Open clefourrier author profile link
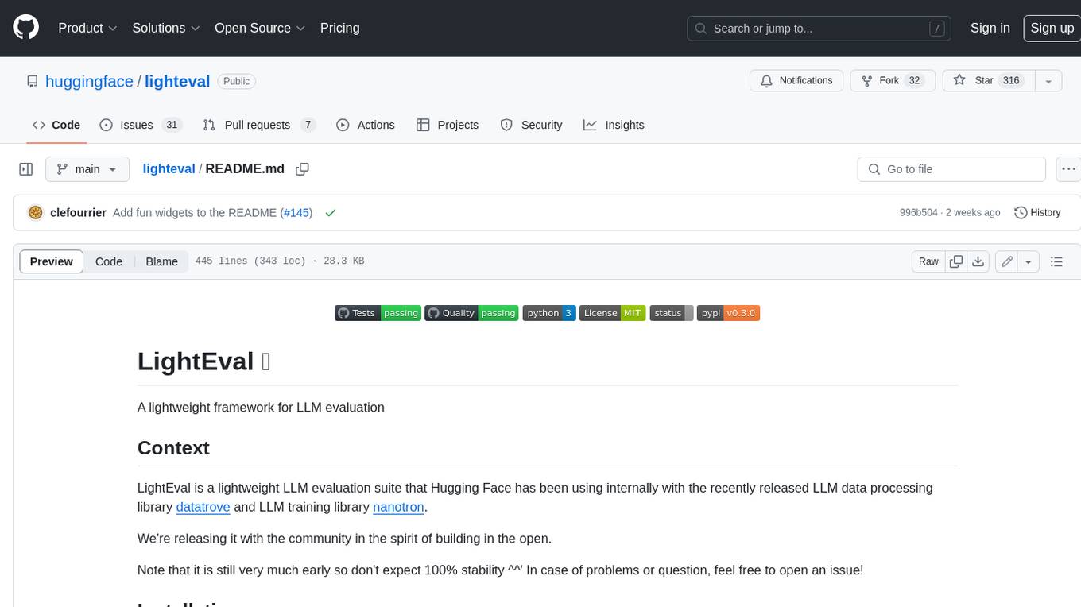The height and width of the screenshot is (607, 1081). (78, 213)
